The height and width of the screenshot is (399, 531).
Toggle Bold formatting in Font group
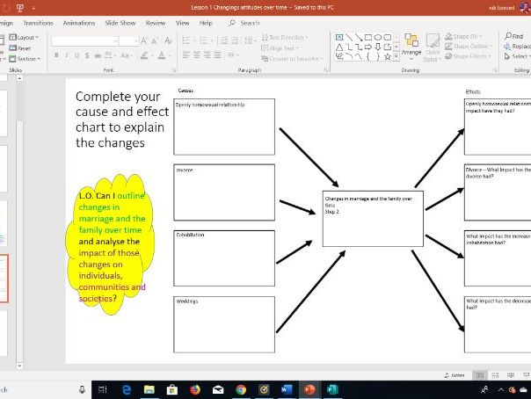coord(55,54)
